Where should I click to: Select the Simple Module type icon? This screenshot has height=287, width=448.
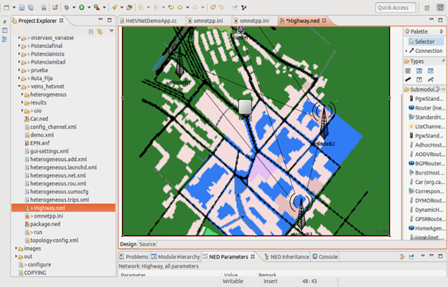coord(408,71)
